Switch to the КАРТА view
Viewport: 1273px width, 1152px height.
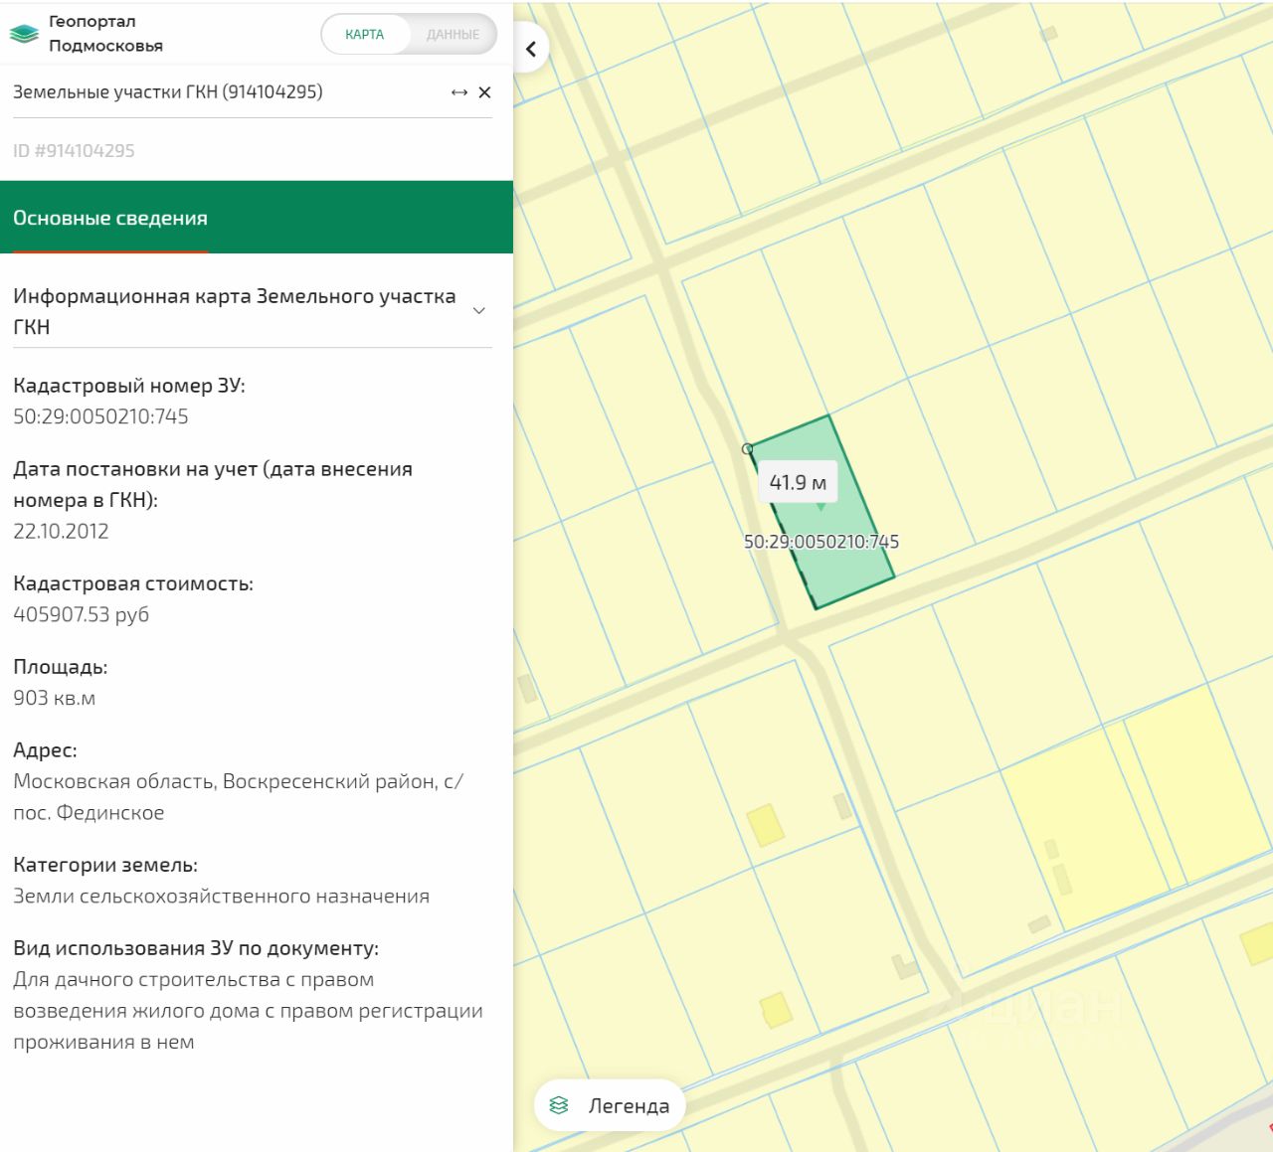click(x=364, y=34)
